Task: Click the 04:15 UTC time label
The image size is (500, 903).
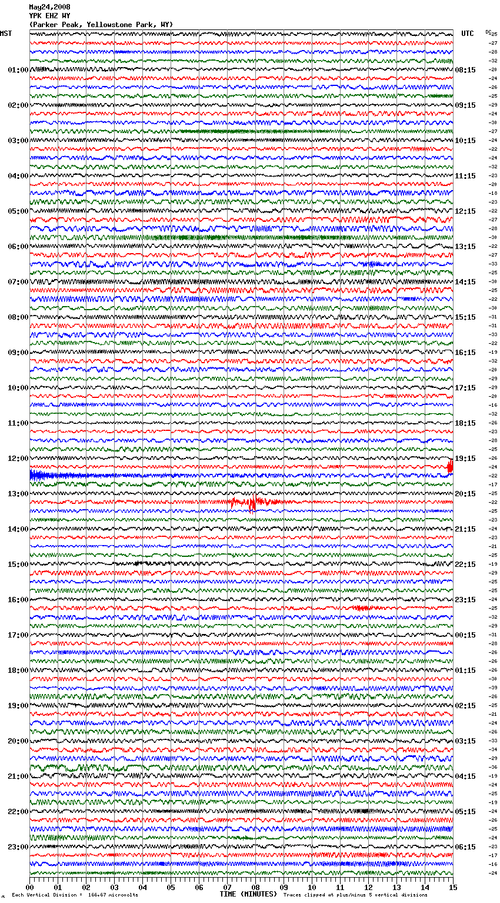Action: 465,776
